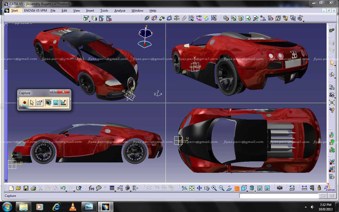339x212 pixels.
Task: Toggle the orange Multi-View button off
Action: [x=237, y=188]
